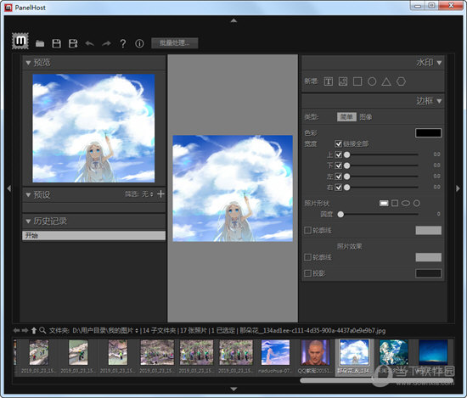The height and width of the screenshot is (398, 467).
Task: Add a hexagon watermark shape
Action: tap(401, 81)
